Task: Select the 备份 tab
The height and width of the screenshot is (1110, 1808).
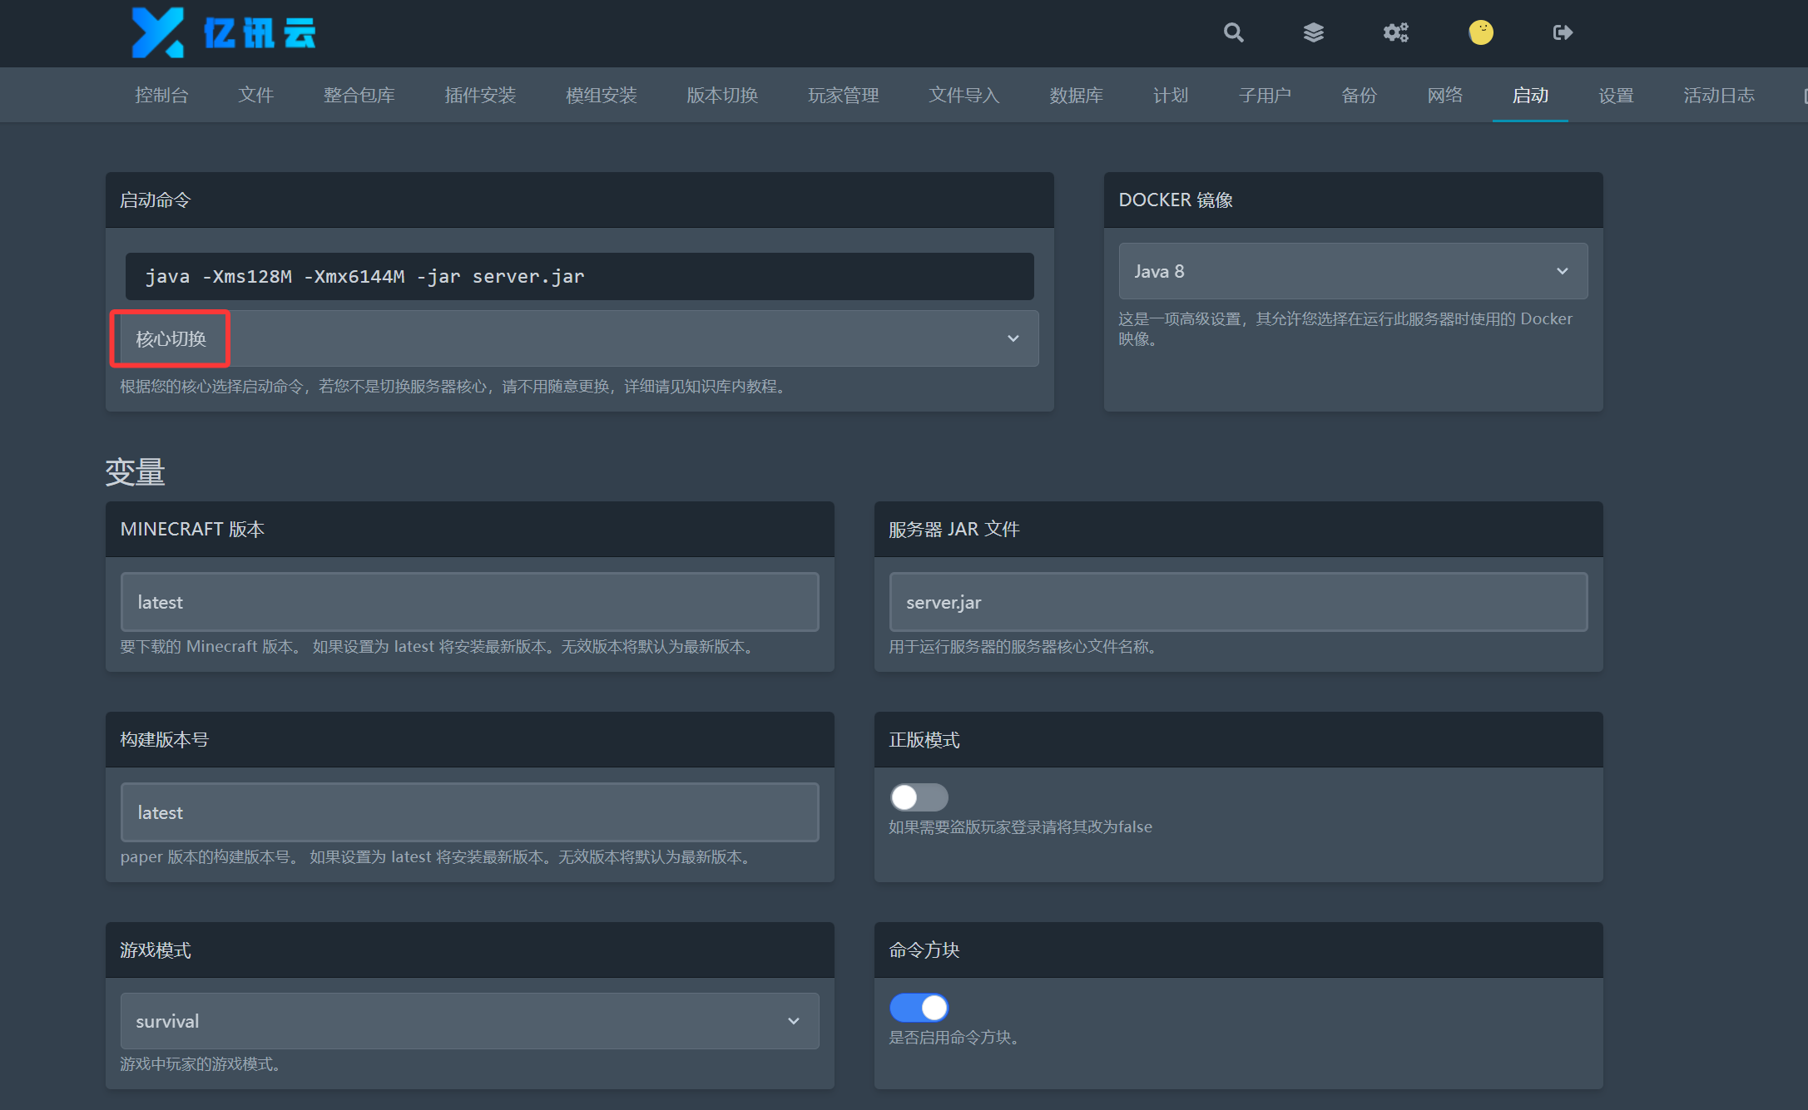Action: [x=1359, y=96]
